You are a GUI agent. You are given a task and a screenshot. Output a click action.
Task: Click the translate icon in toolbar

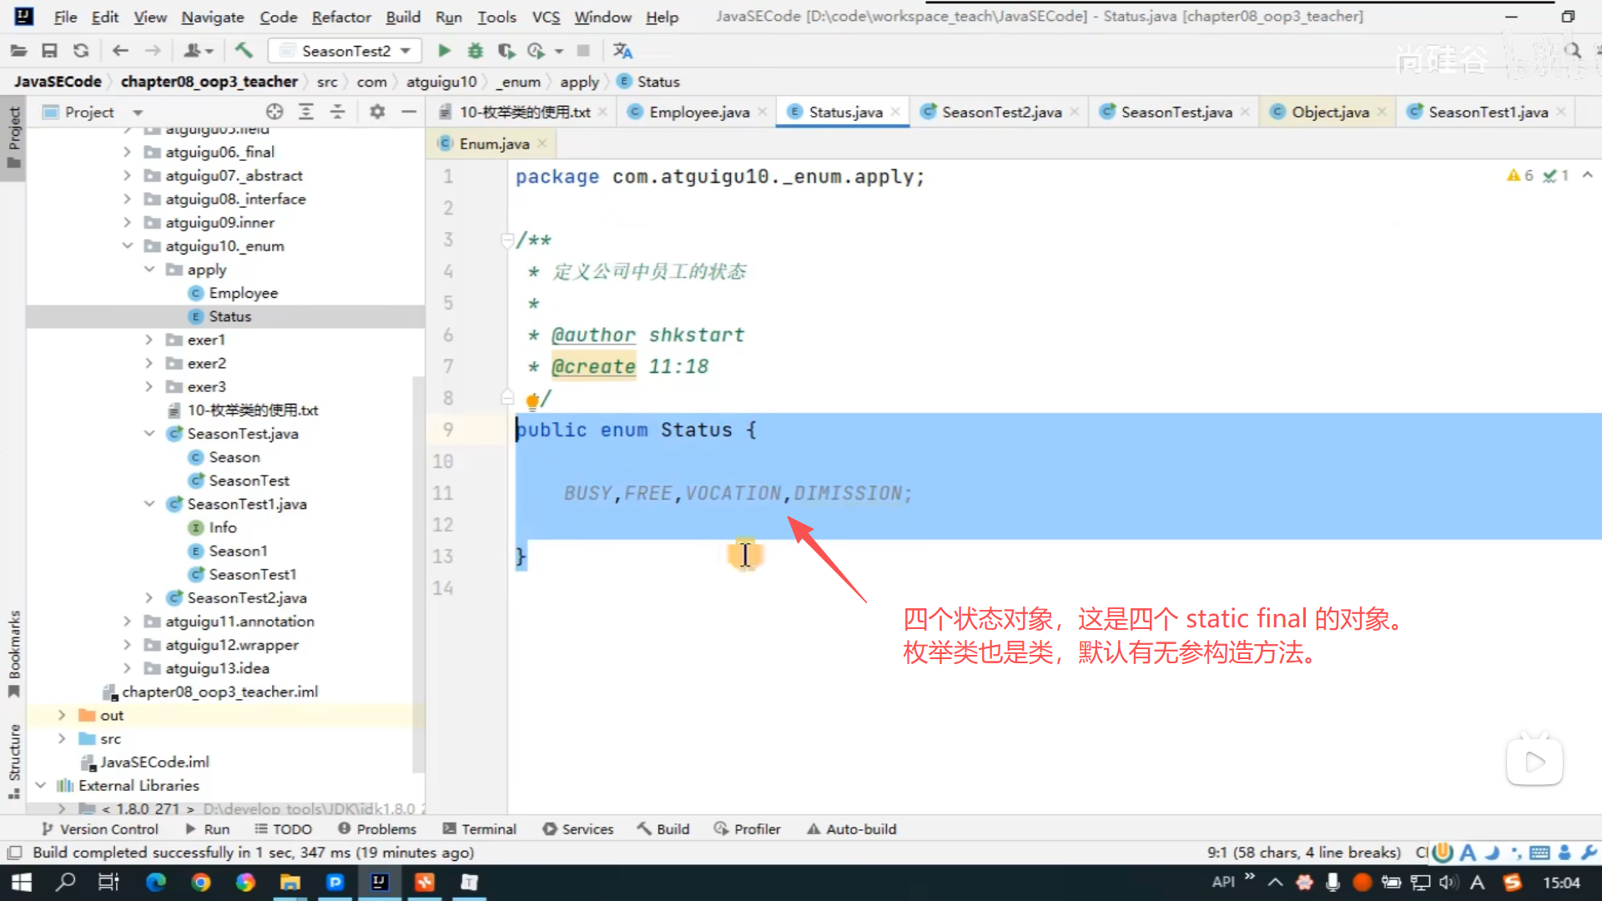[x=622, y=51]
